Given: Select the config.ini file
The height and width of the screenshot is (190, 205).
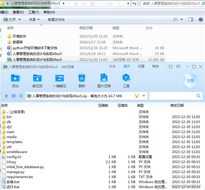Looking at the screenshot, I should 14,157.
